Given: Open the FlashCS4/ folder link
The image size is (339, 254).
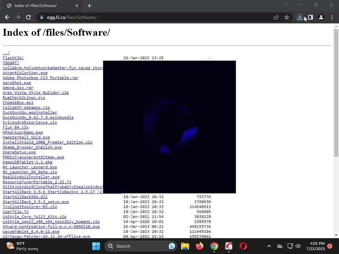Looking at the screenshot, I should pos(13,58).
